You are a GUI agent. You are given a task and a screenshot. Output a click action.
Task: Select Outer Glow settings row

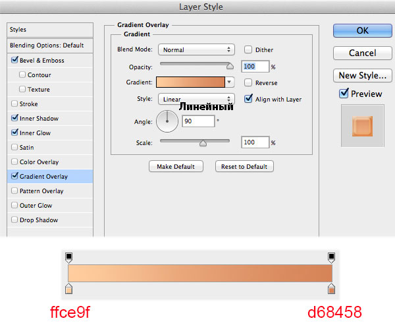click(50, 205)
